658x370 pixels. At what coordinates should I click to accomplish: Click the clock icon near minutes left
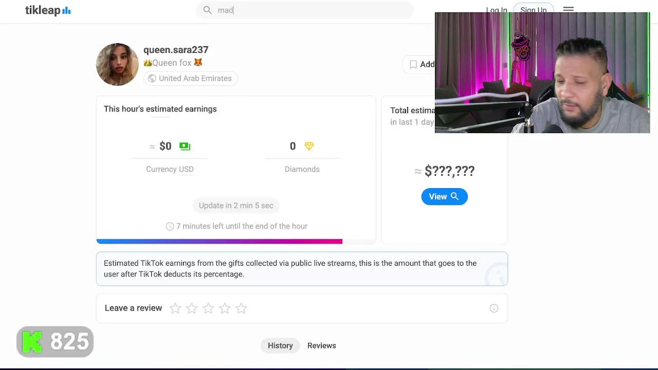point(170,226)
